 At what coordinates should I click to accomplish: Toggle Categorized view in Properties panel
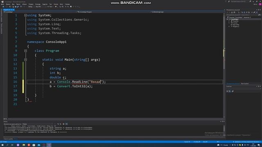pyautogui.click(x=227, y=91)
